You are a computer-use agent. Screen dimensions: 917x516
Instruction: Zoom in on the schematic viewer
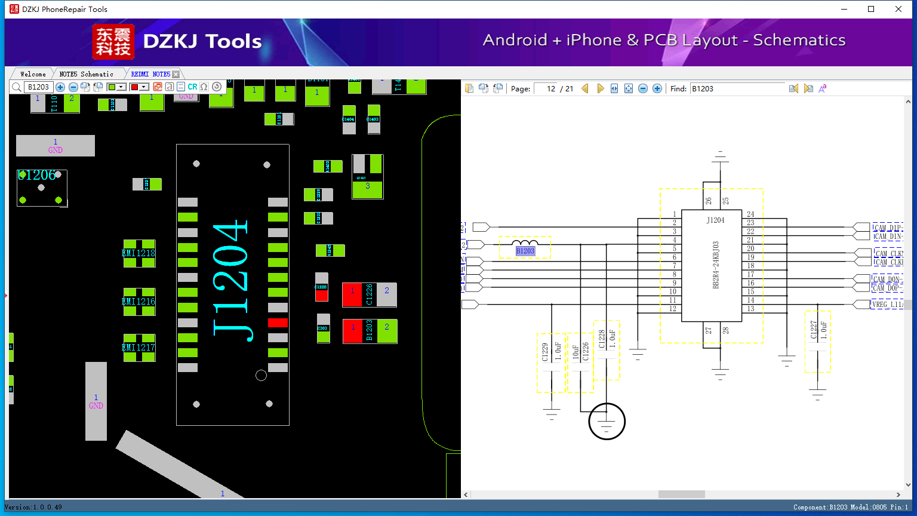[x=657, y=88]
